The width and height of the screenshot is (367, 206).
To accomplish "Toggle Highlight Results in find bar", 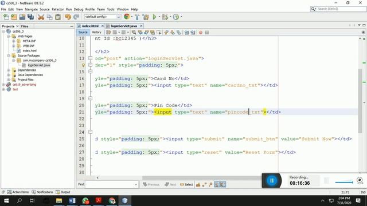I will [x=217, y=184].
